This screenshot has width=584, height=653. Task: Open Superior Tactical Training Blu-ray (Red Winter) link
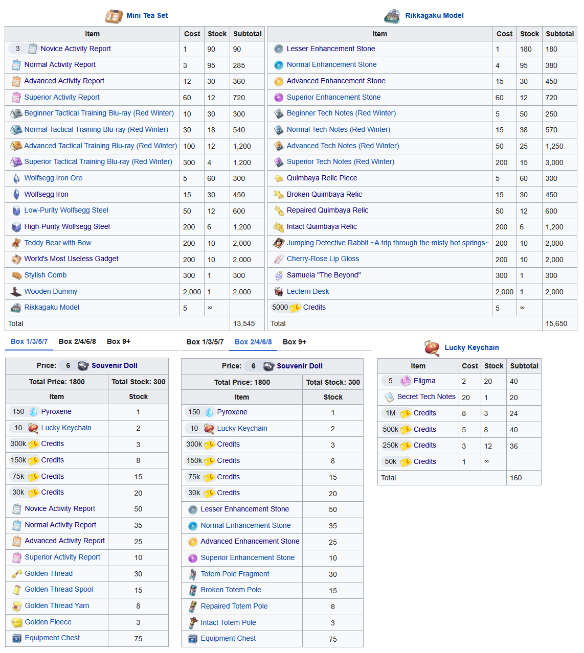(x=98, y=162)
